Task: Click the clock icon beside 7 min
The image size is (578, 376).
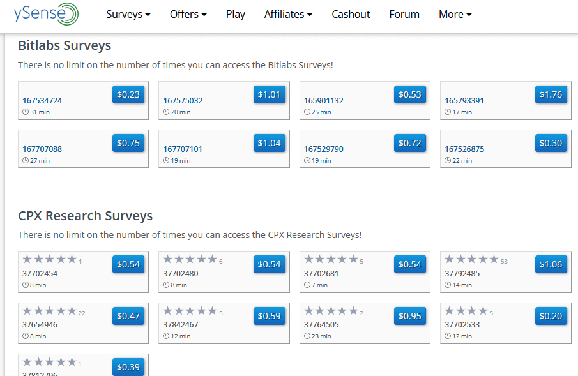Action: [x=307, y=285]
